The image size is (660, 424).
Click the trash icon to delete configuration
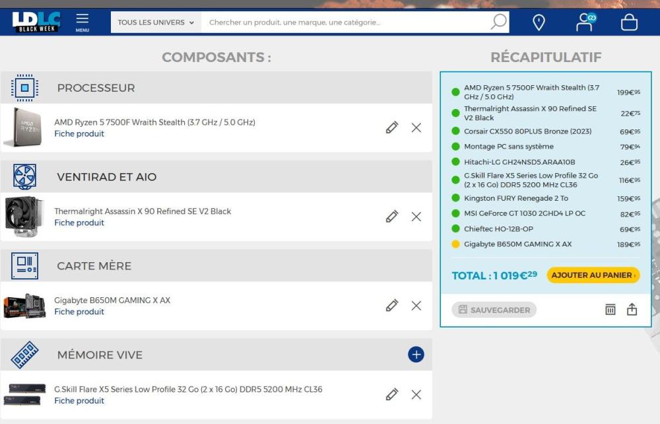point(610,310)
